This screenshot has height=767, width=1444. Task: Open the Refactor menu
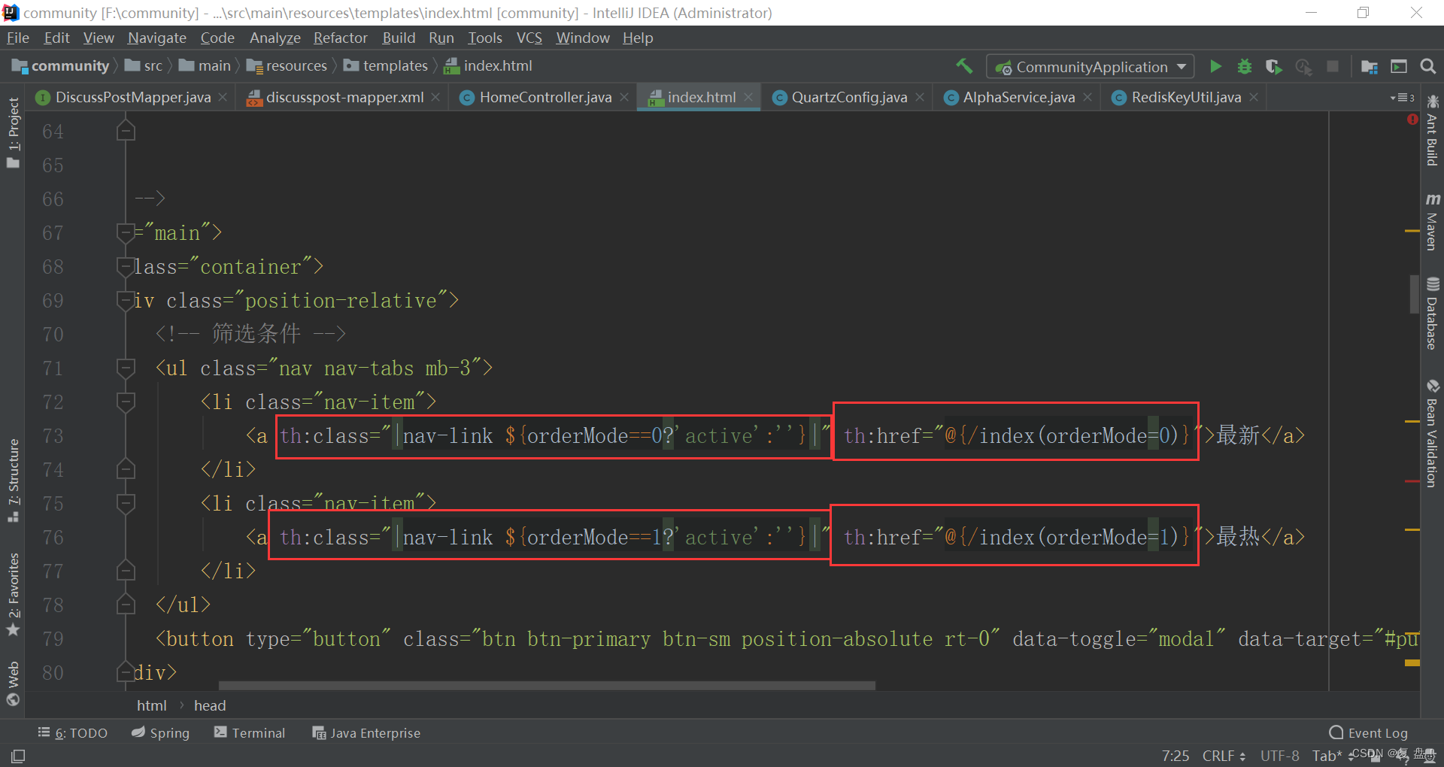tap(340, 38)
